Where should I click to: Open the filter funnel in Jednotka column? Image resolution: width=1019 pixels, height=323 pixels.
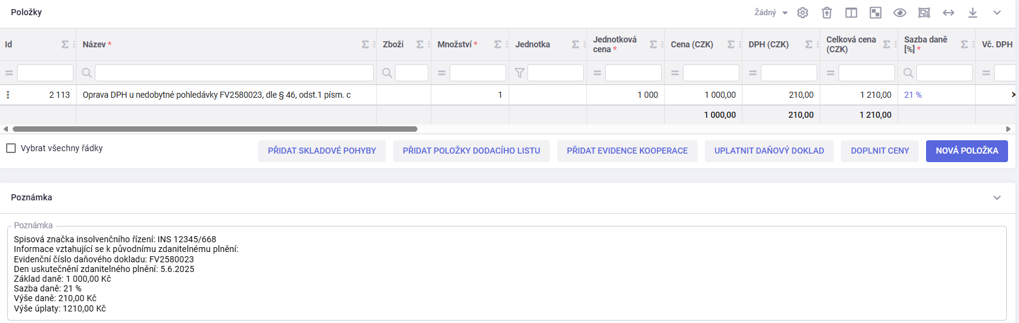coord(520,73)
